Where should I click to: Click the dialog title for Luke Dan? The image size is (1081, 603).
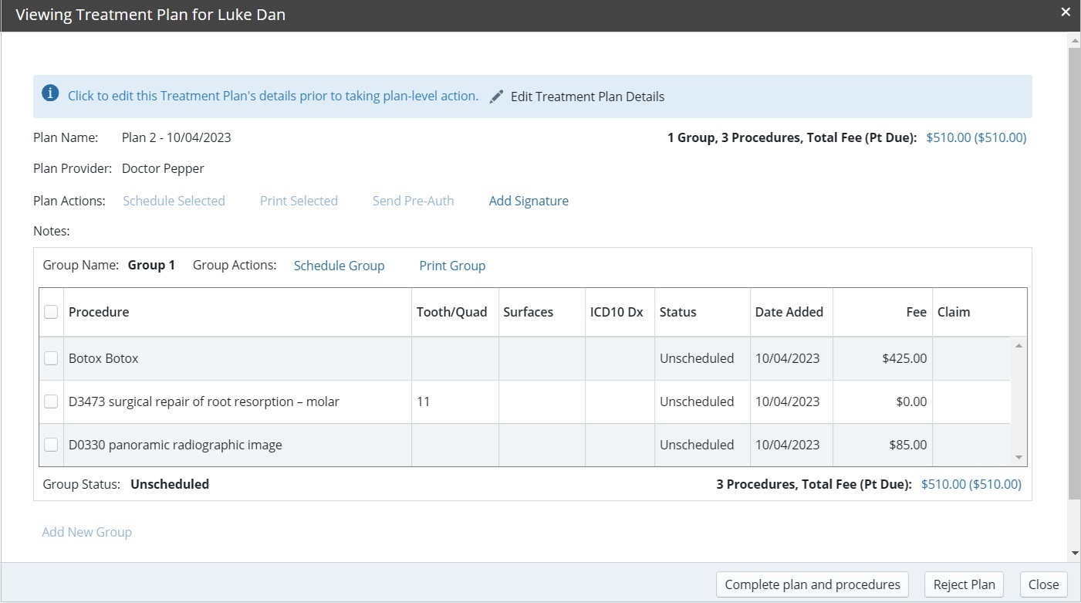point(150,15)
